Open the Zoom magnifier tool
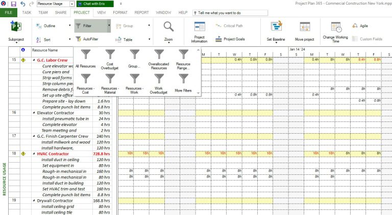392x215 pixels. (x=168, y=32)
